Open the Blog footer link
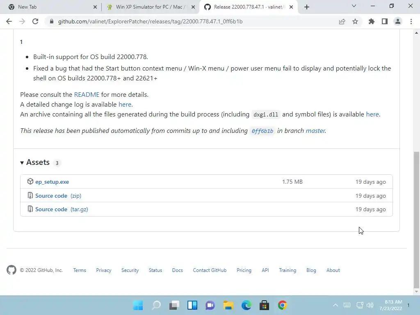The width and height of the screenshot is (420, 315). [x=311, y=270]
